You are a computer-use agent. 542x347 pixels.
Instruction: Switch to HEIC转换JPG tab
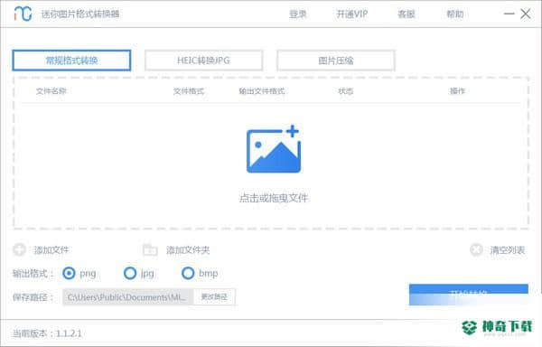tap(203, 61)
